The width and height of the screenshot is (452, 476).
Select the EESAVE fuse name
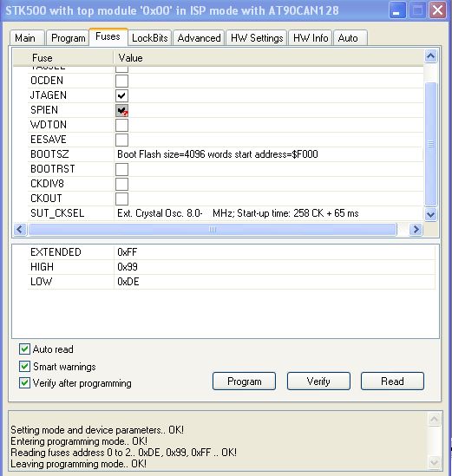49,140
